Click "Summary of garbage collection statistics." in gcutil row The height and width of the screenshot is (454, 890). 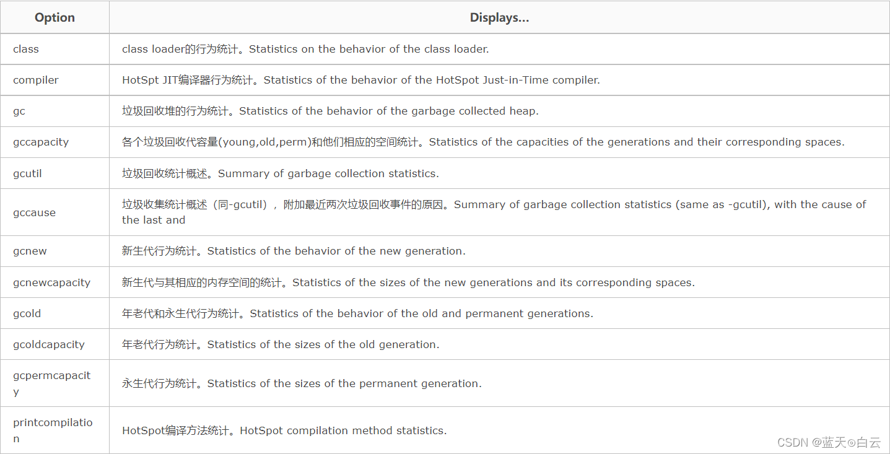tap(328, 173)
